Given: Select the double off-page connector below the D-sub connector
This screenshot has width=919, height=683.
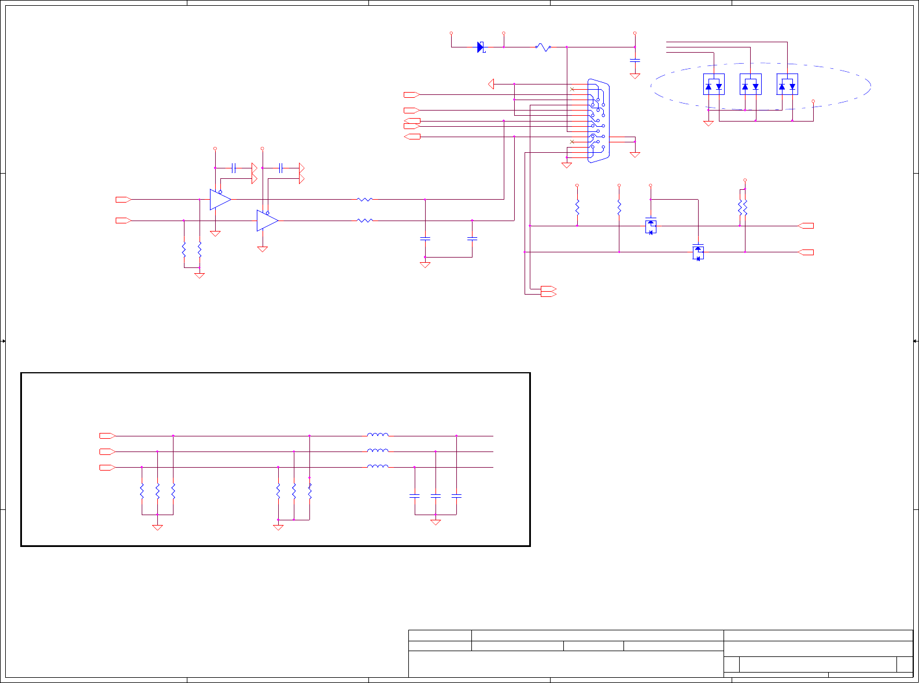Looking at the screenshot, I should coord(548,291).
